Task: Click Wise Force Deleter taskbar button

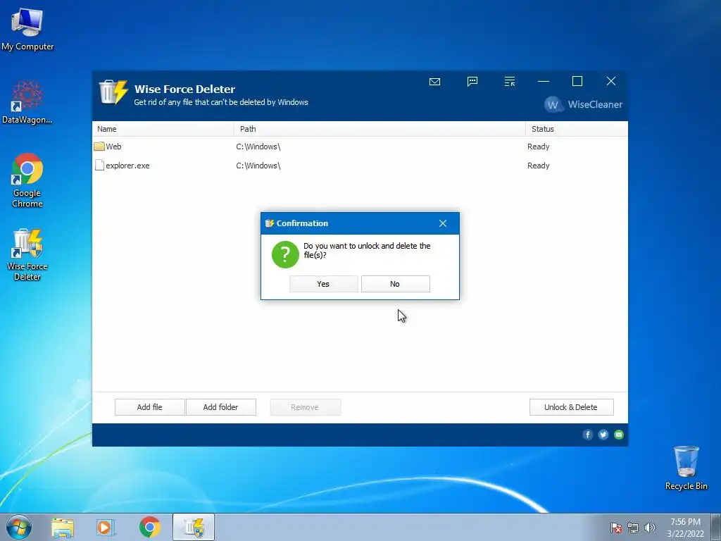Action: [x=194, y=527]
